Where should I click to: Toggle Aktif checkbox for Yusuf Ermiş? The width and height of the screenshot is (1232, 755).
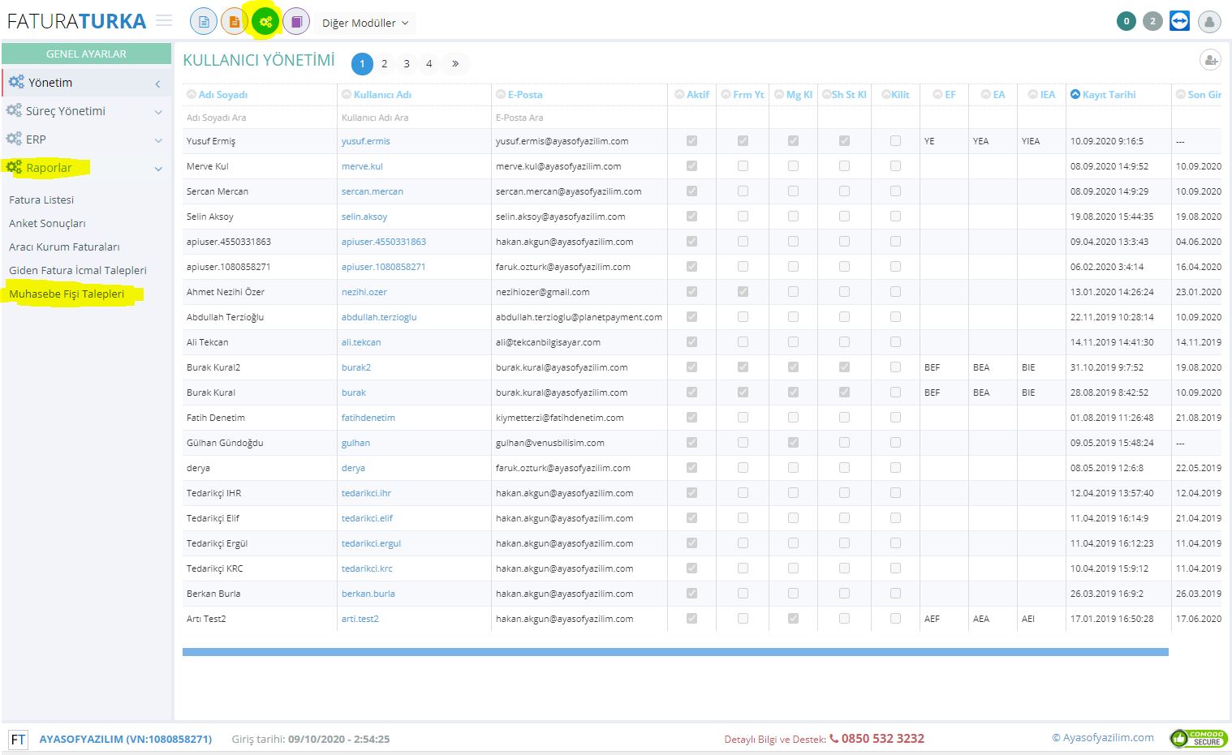pyautogui.click(x=691, y=141)
